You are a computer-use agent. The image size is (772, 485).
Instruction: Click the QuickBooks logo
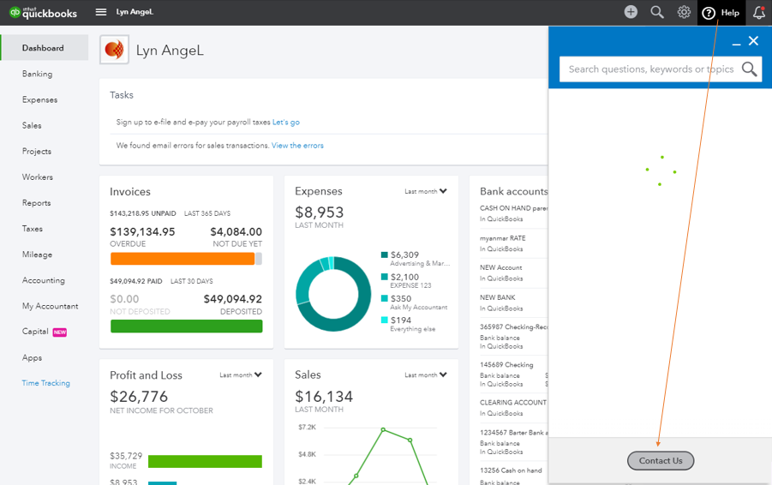pos(44,12)
